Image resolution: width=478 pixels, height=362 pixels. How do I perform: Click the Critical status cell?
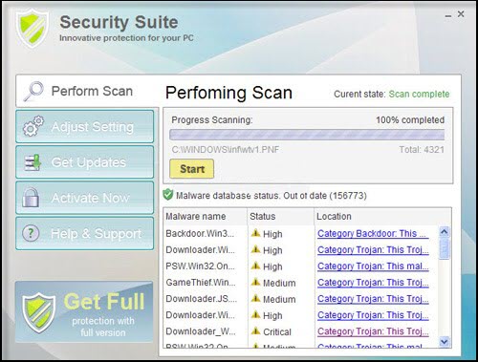pos(277,331)
